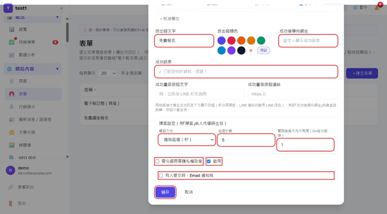Click the + 建立表單 button
This screenshot has width=387, height=214.
click(362, 73)
